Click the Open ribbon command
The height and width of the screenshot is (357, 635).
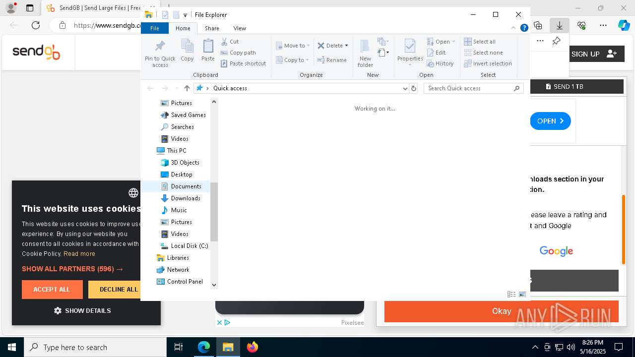point(441,42)
